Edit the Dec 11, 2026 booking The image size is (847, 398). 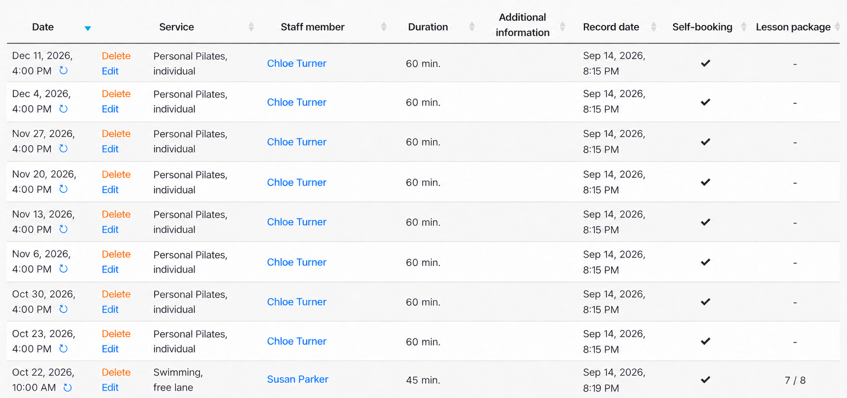(110, 71)
